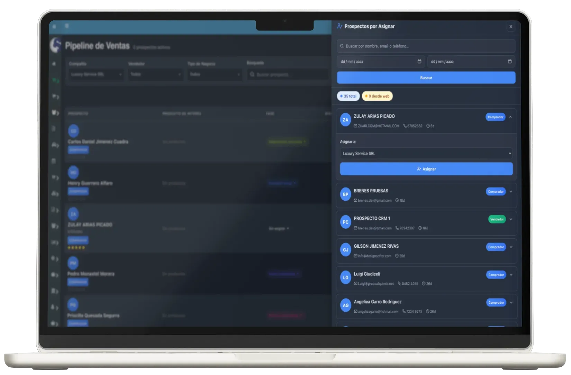This screenshot has height=375, width=571.
Task: Click the ZUARI.COM@HOTMAIL.COM email
Action: 378,126
